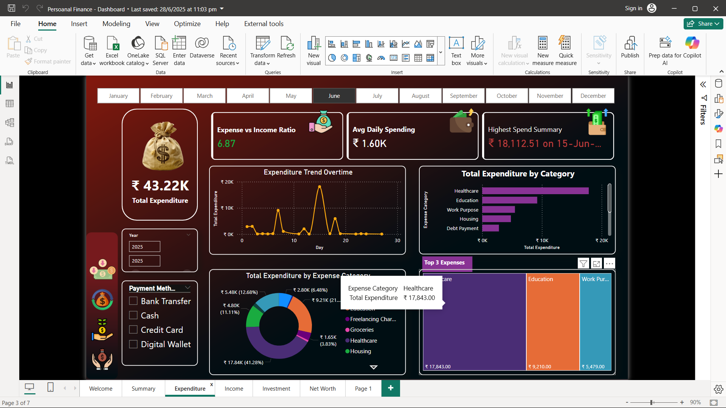Select October month button
This screenshot has height=408, width=726.
(x=507, y=96)
